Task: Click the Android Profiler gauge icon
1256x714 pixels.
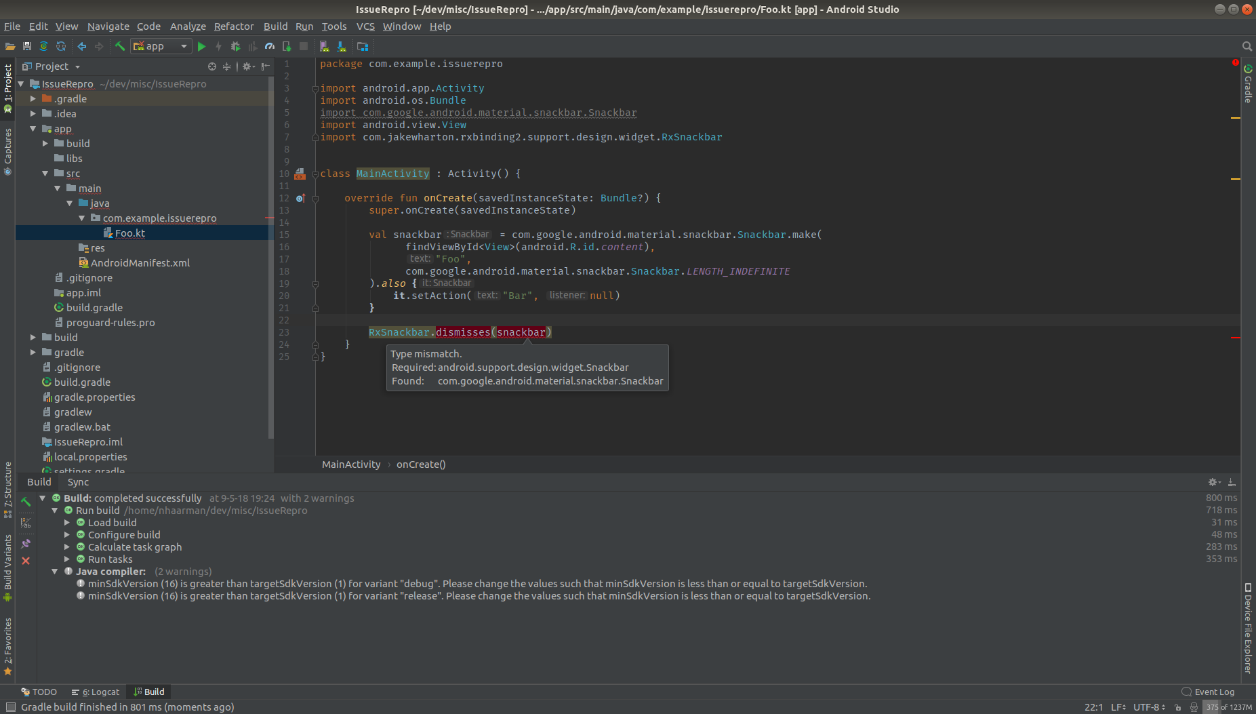Action: click(x=270, y=47)
